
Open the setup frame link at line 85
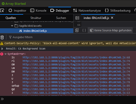[x=76, y=86]
